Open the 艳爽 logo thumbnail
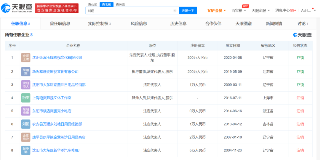This screenshot has height=160, width=320. point(26,98)
